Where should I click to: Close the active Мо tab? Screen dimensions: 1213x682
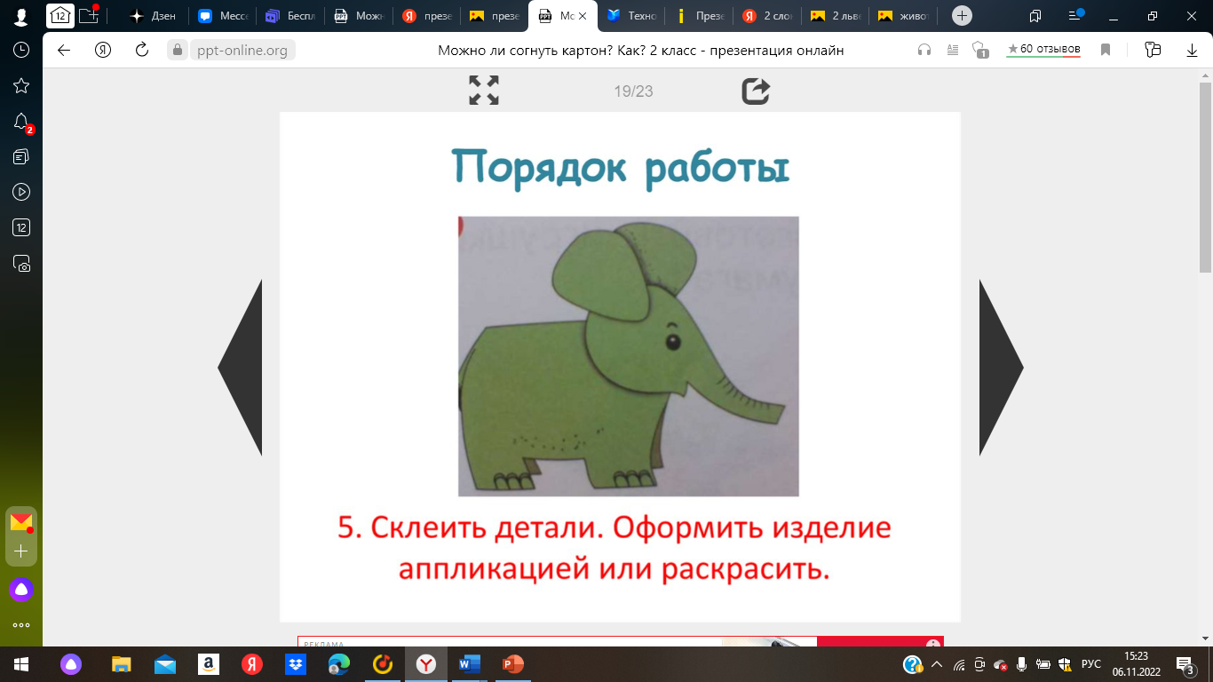(x=583, y=16)
